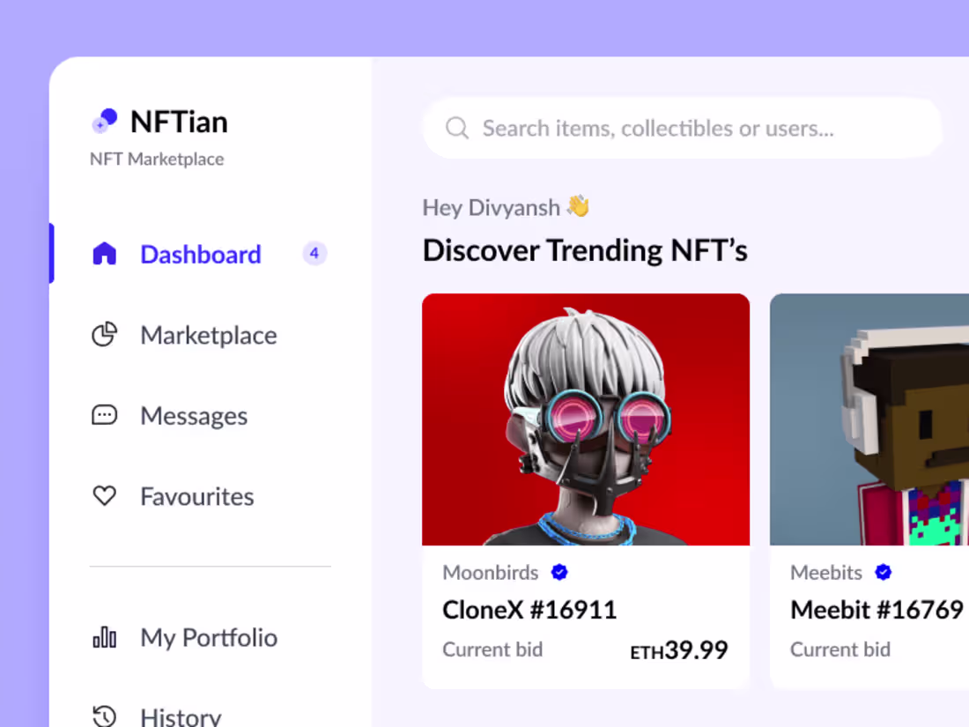This screenshot has height=727, width=969.
Task: Select the Dashboard home icon
Action: [x=105, y=254]
